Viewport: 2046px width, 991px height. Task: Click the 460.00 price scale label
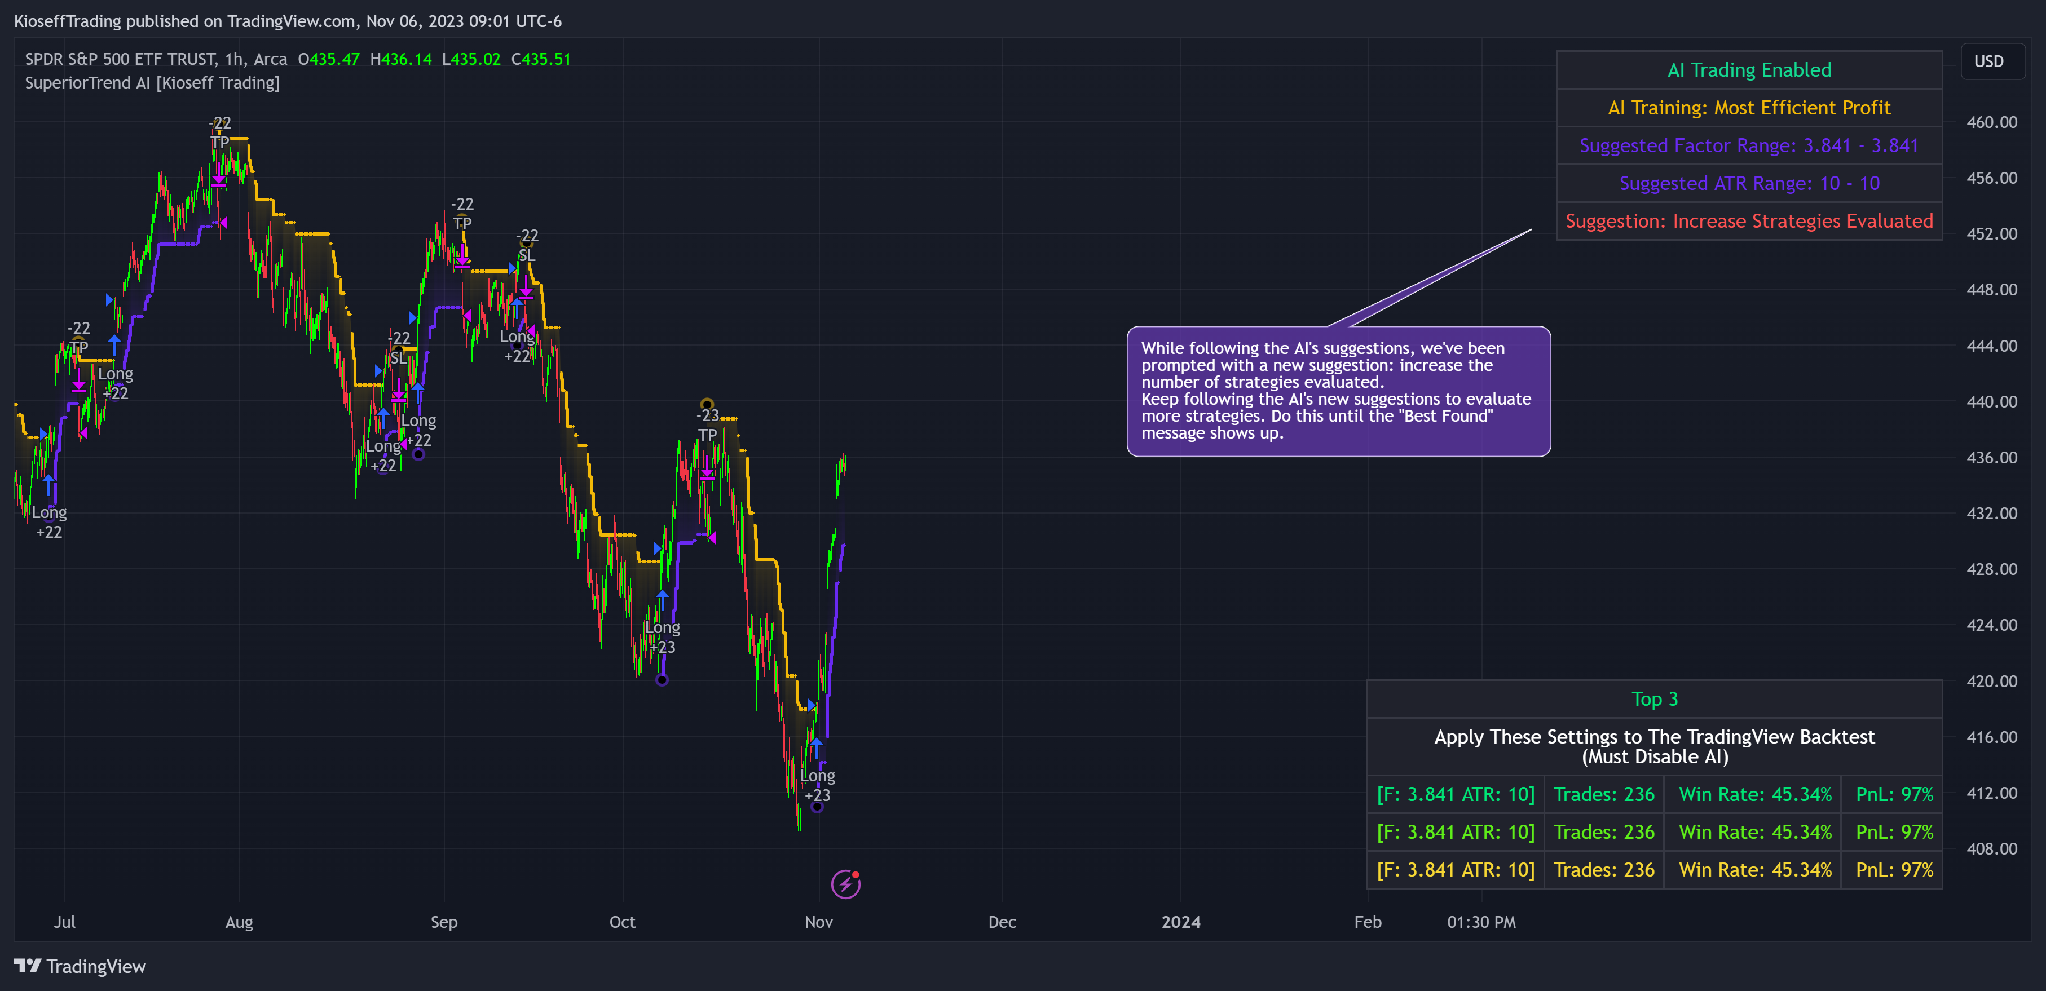point(1991,122)
